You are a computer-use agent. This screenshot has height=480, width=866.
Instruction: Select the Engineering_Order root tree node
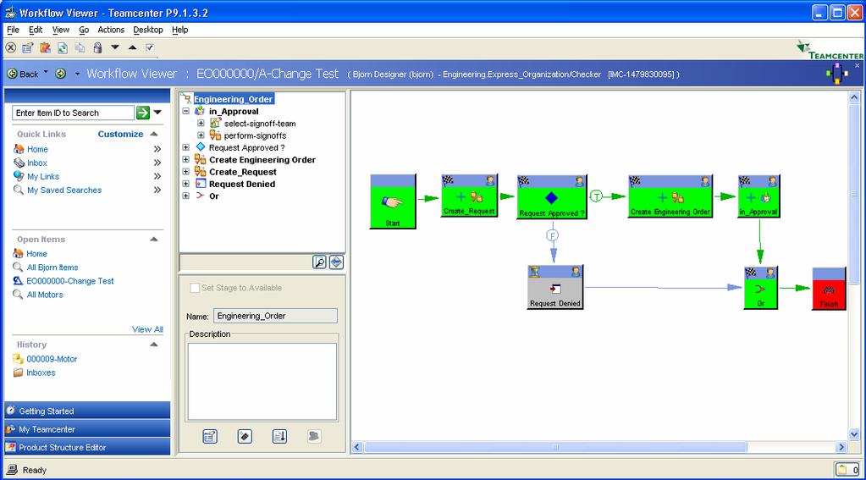233,99
